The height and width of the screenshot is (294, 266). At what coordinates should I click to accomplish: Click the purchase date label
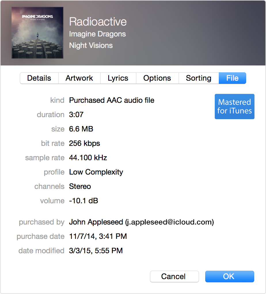point(41,237)
